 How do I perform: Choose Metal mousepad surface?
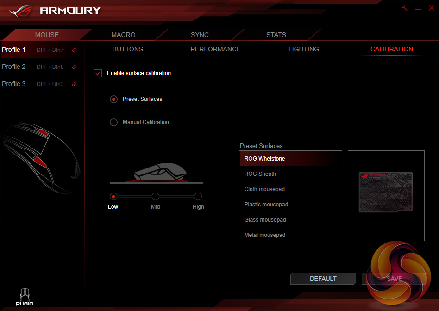pyautogui.click(x=291, y=235)
